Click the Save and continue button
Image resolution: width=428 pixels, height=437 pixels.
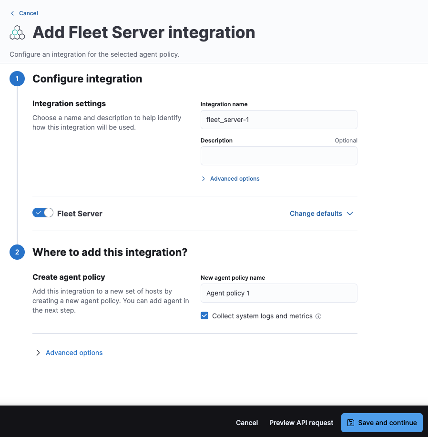tap(381, 423)
